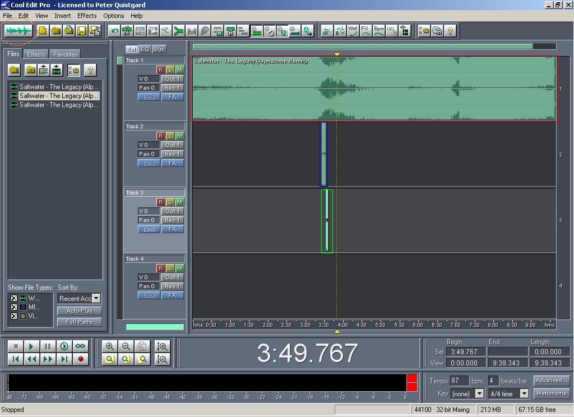Click the selection Begin time field
This screenshot has width=574, height=417.
click(x=466, y=352)
